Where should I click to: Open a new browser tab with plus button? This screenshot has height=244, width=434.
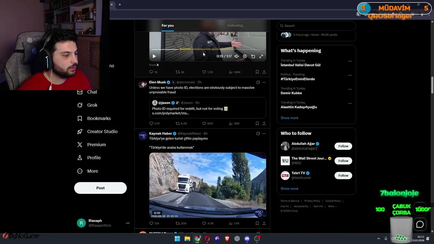[x=120, y=4]
